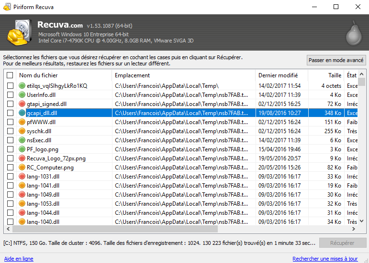Viewport: 369px width, 263px height.
Task: Click the orange status dot of lang-1040.dll
Action: coord(22,221)
